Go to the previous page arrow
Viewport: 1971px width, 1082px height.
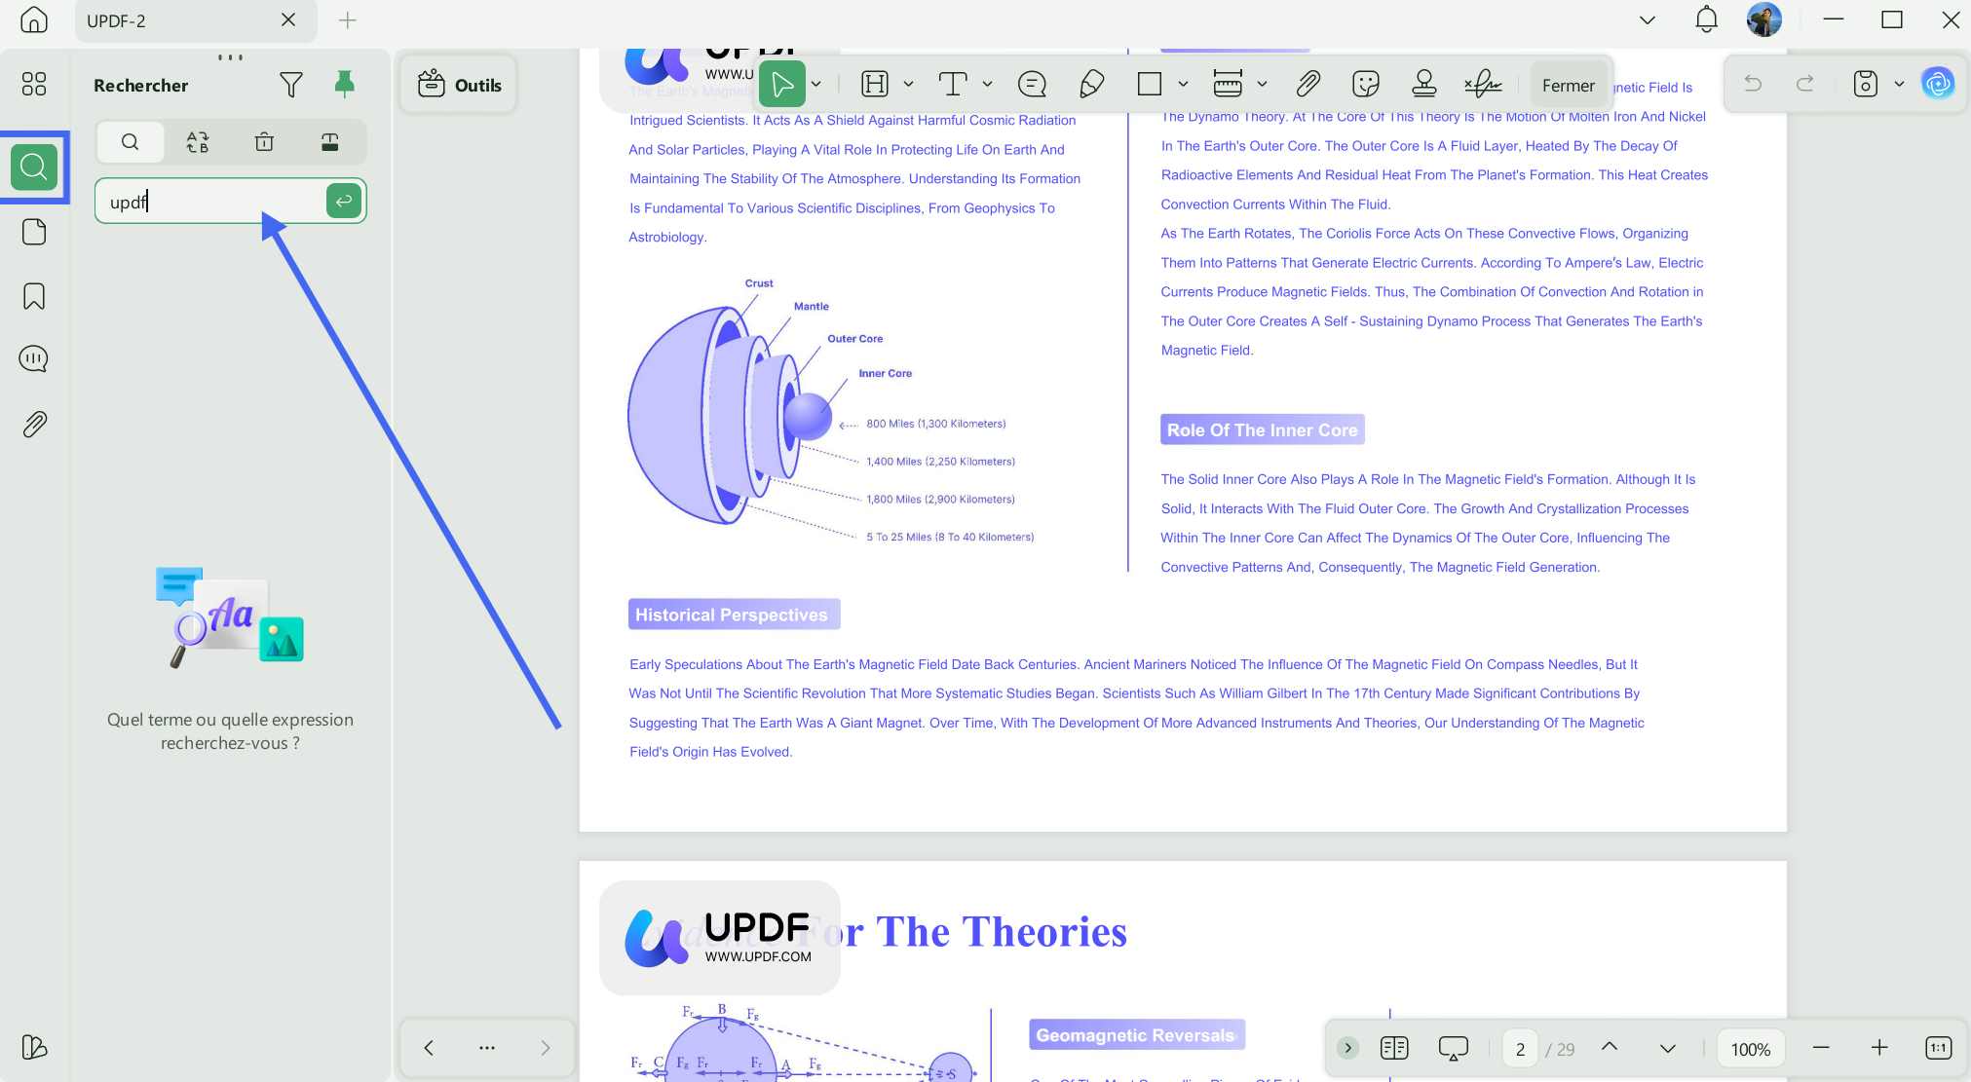(1610, 1047)
